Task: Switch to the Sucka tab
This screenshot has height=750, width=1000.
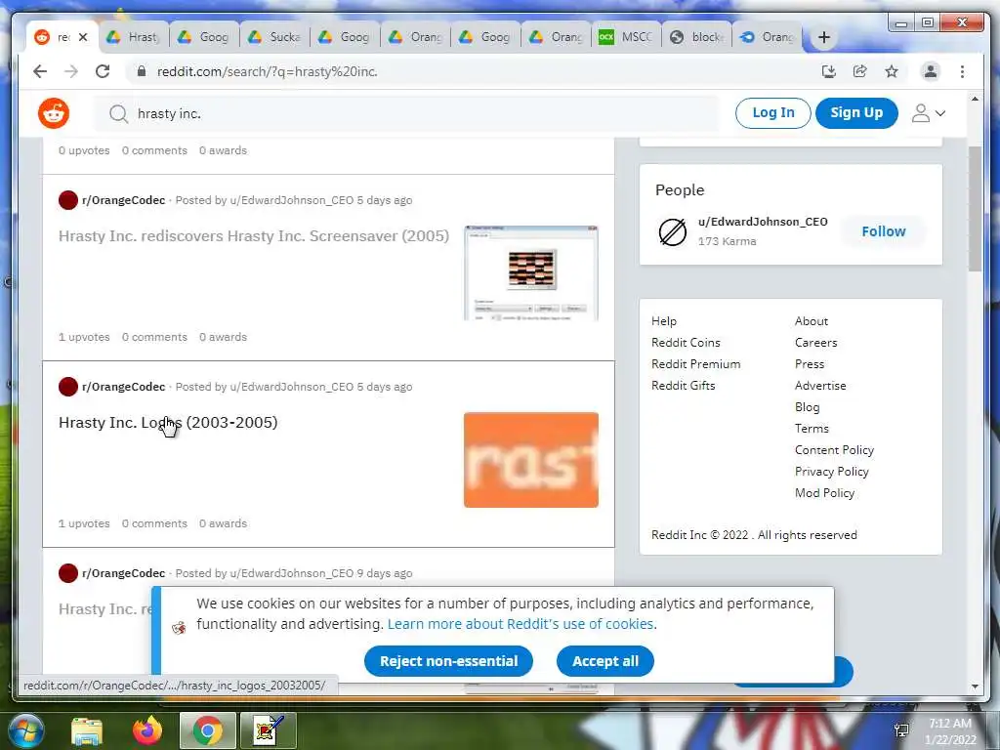Action: pos(274,38)
